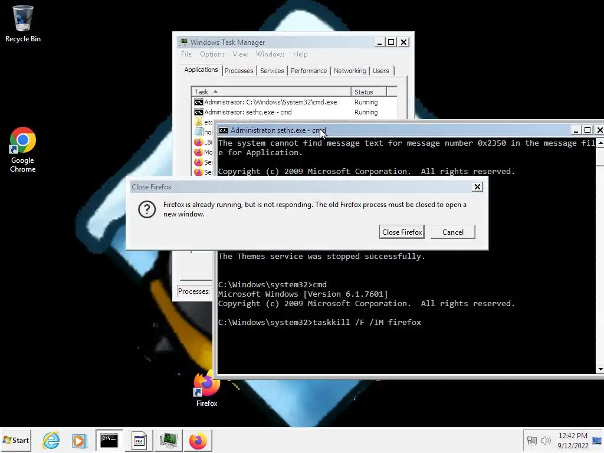604x453 pixels.
Task: Click the question mark icon in dialog
Action: (147, 209)
